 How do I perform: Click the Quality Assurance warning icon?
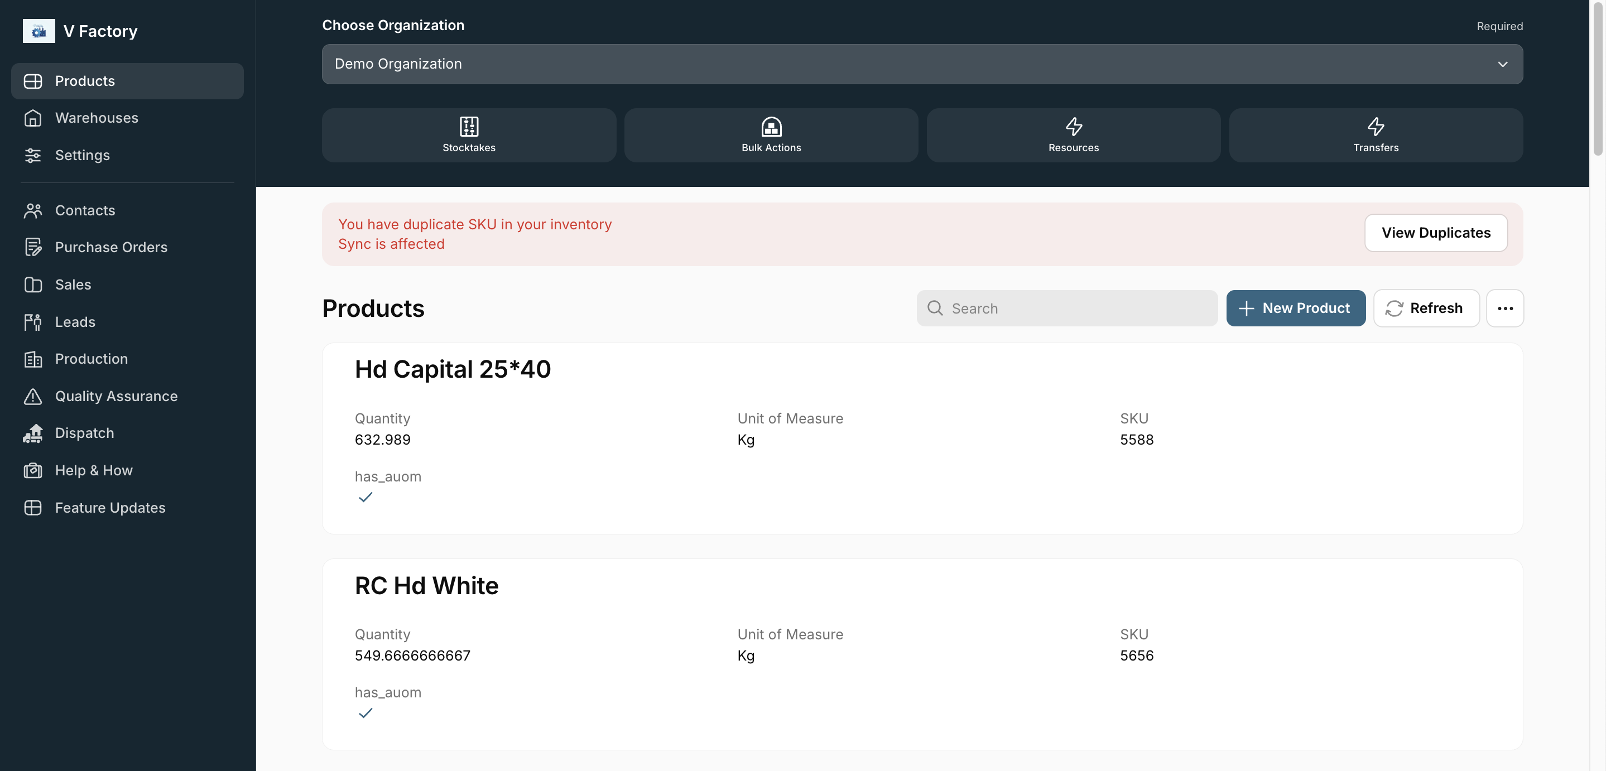click(x=33, y=397)
